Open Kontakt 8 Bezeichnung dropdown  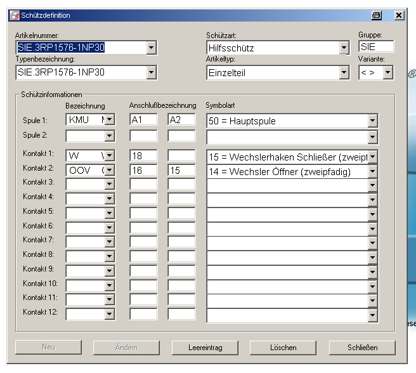tap(110, 256)
